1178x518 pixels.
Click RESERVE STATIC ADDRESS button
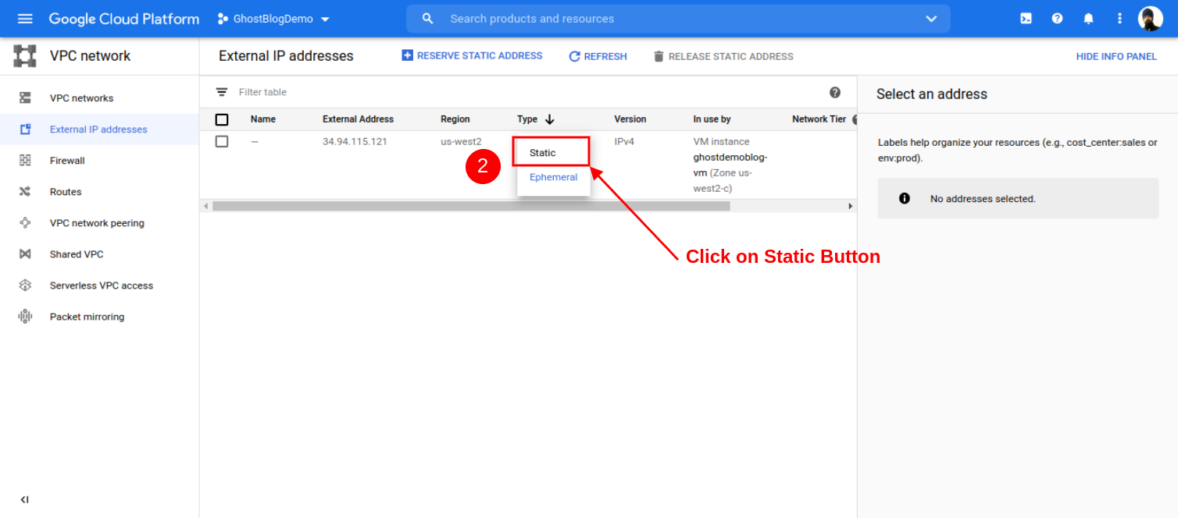[472, 55]
